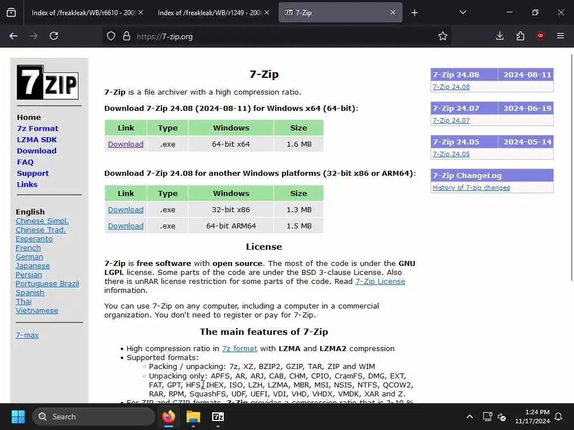Switch language to Japanese

(33, 265)
